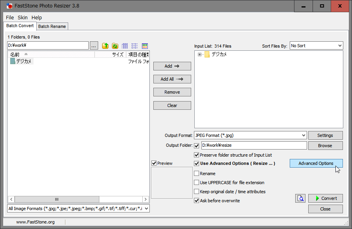Screen dimensions: 352x229
Task: Enable the Rename checkbox
Action: click(197, 174)
